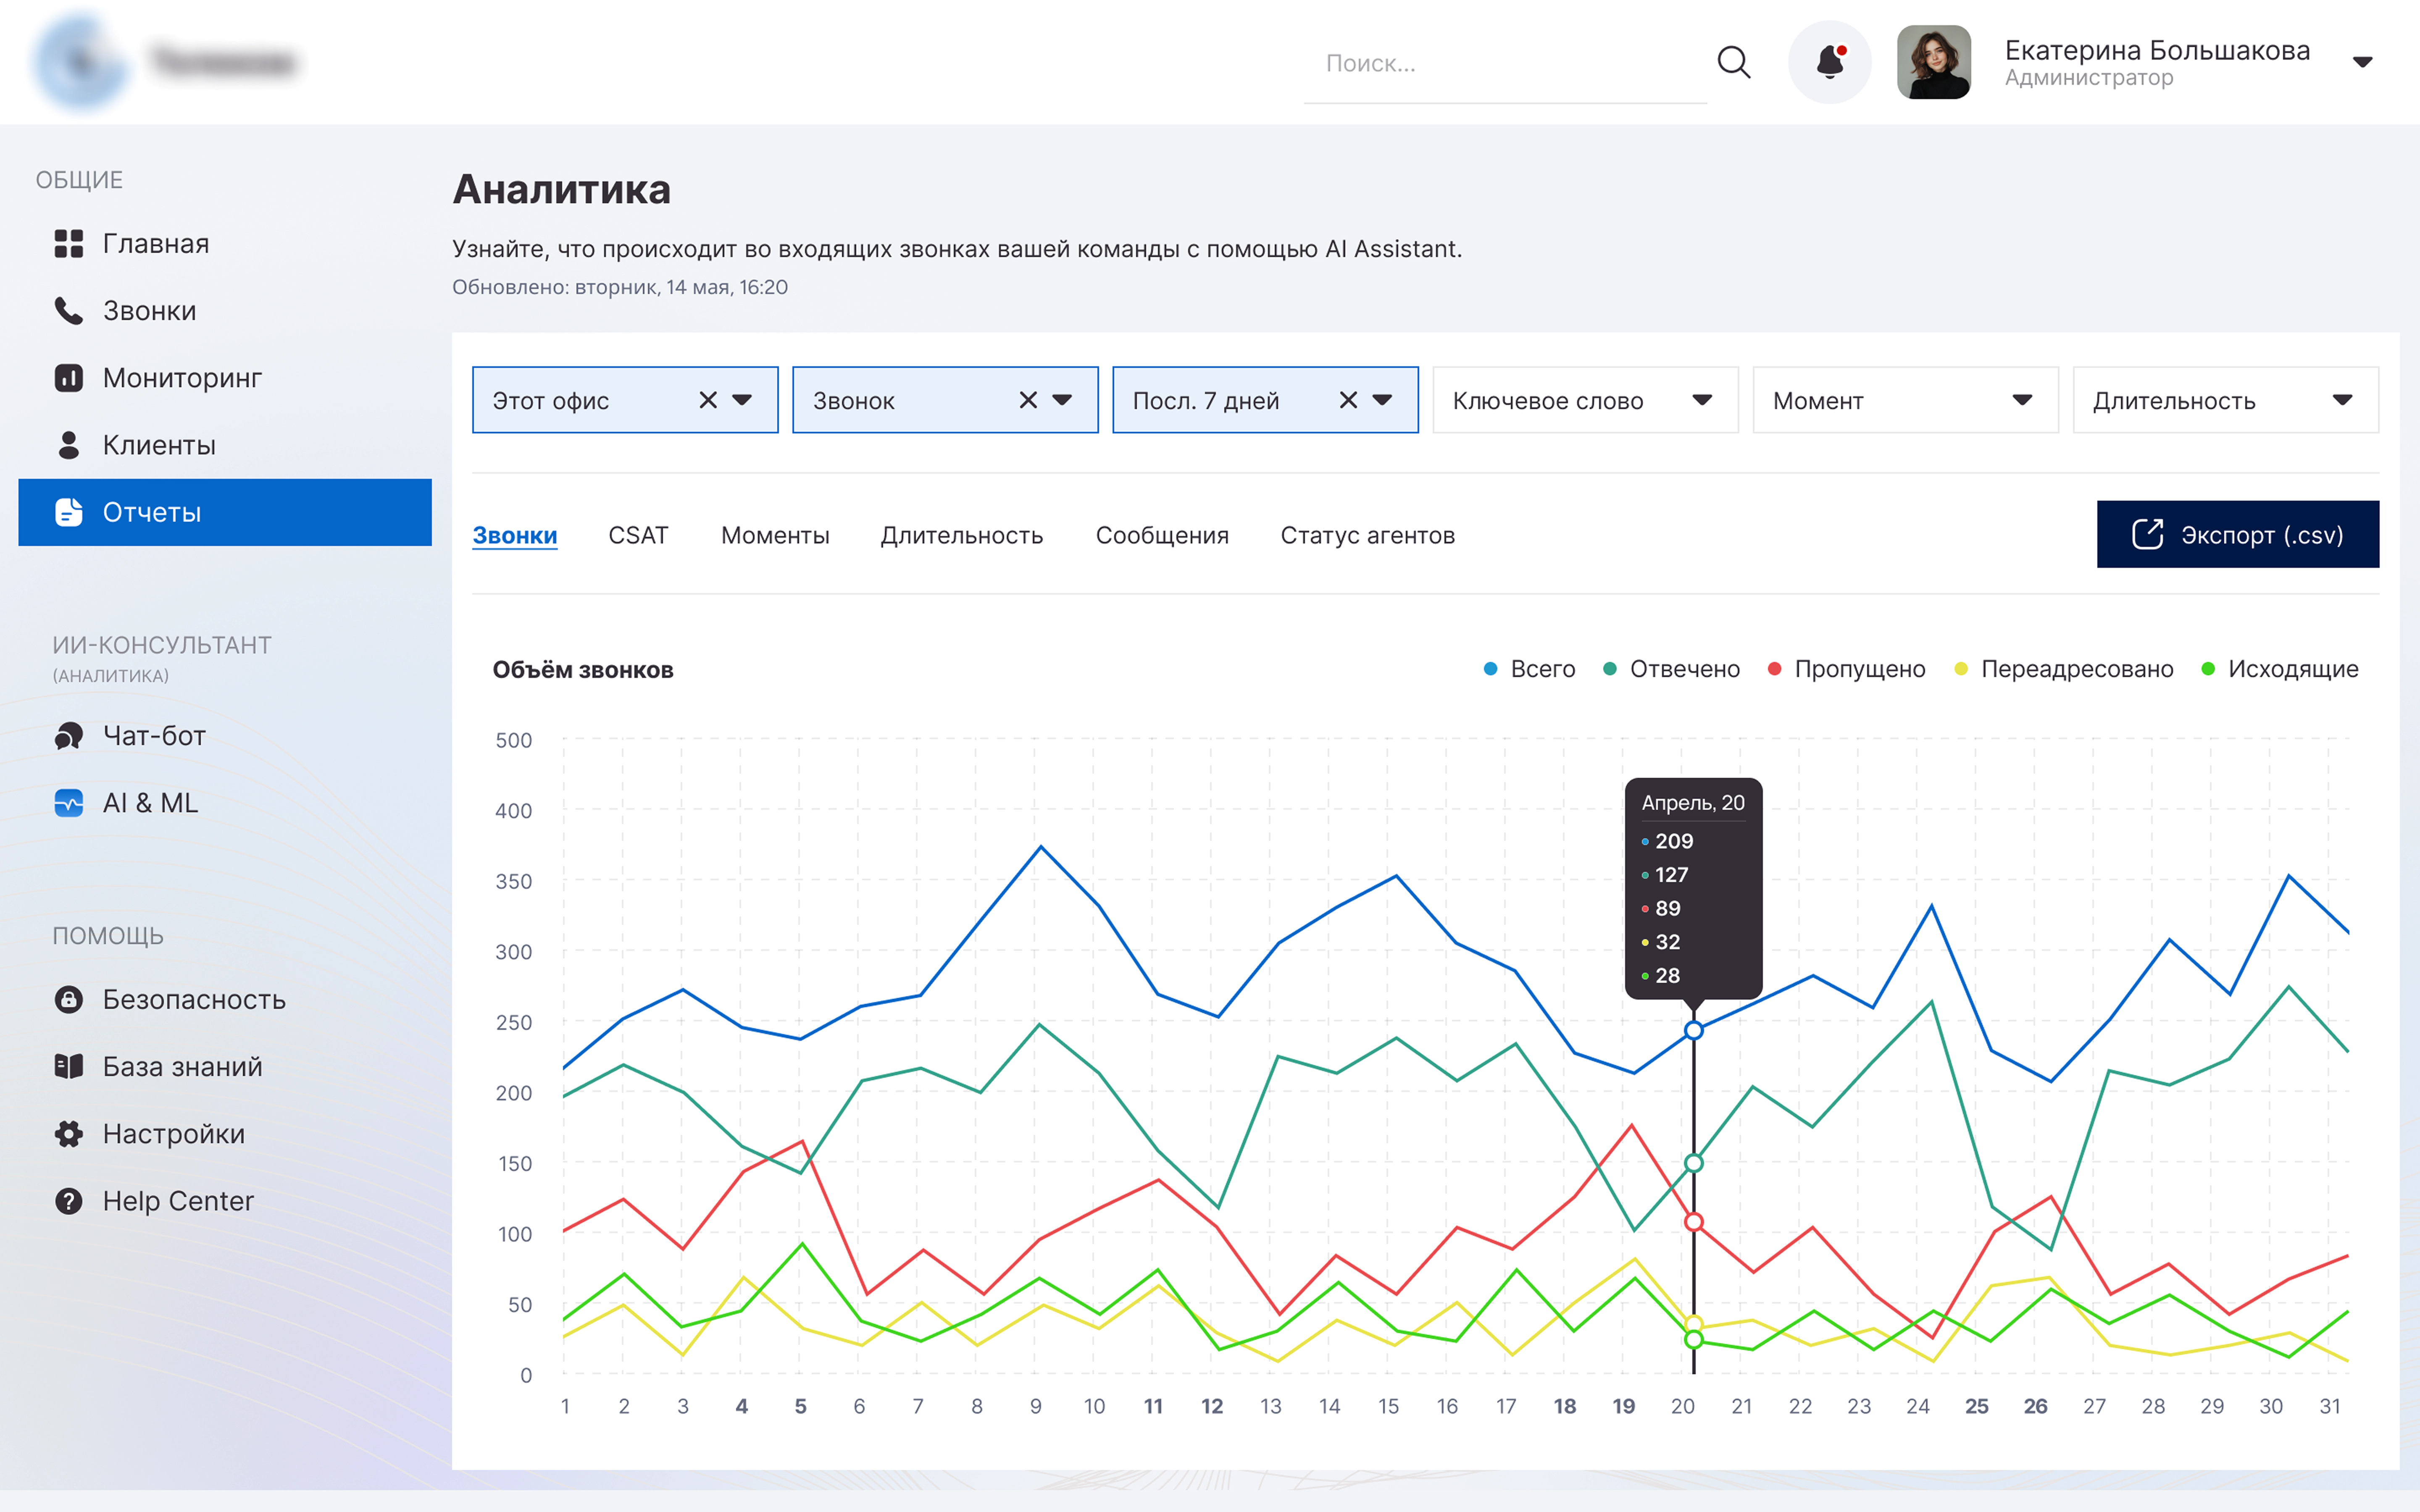Click the search magnifier icon

[x=1733, y=62]
